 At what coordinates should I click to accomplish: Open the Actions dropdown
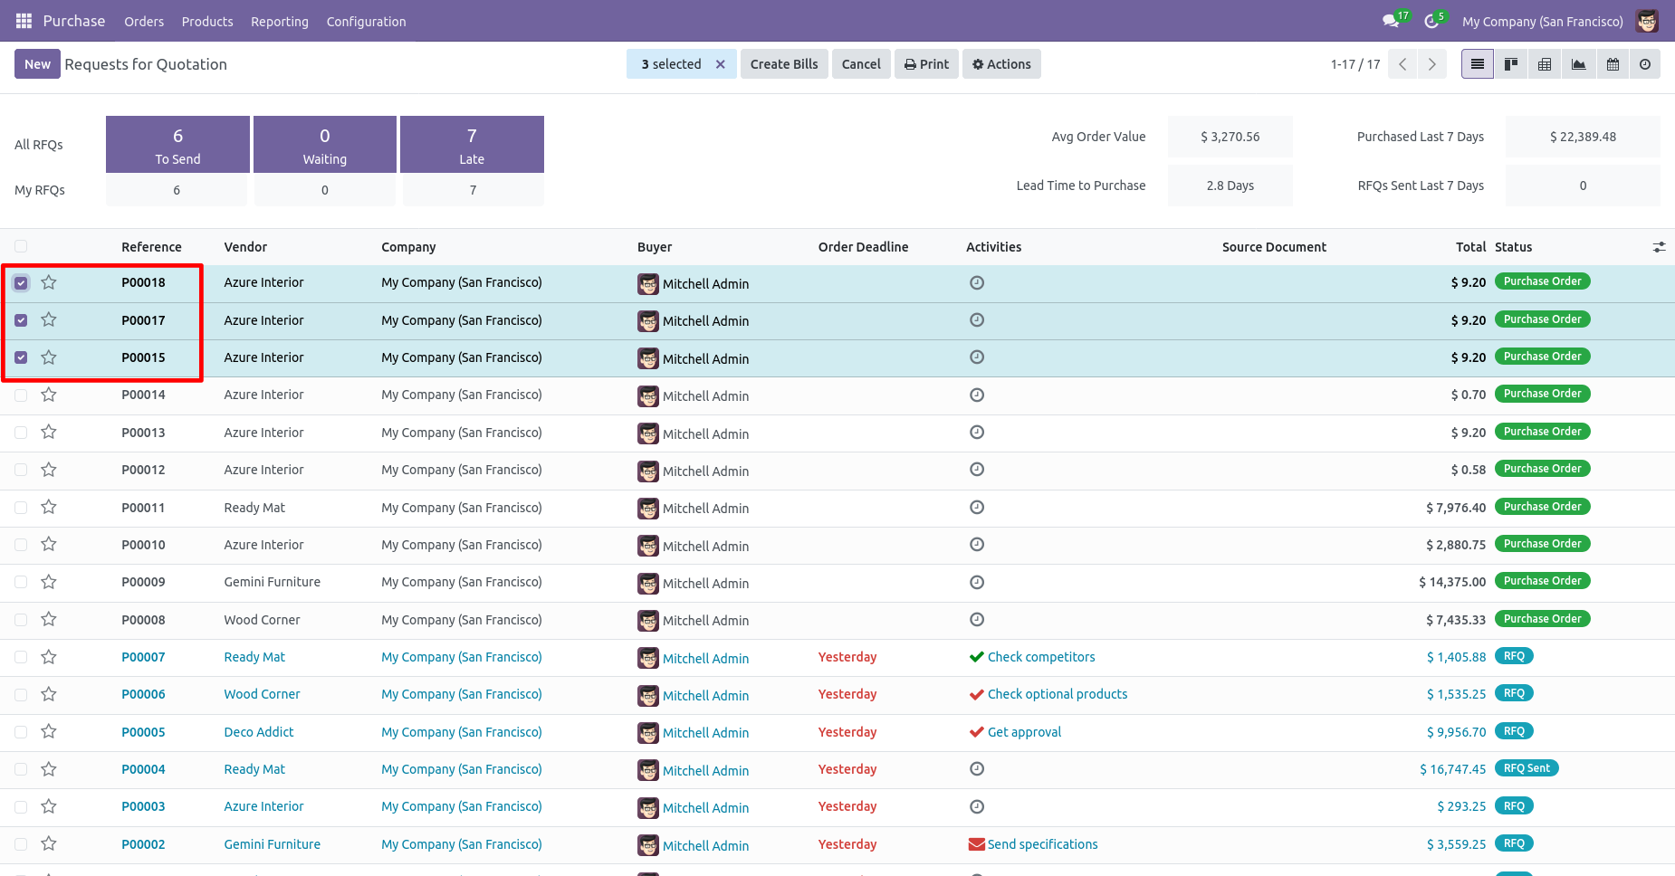point(1001,64)
